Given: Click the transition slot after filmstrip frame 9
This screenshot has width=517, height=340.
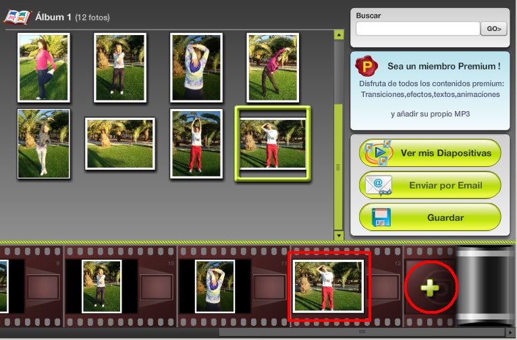Looking at the screenshot, I should [x=43, y=287].
